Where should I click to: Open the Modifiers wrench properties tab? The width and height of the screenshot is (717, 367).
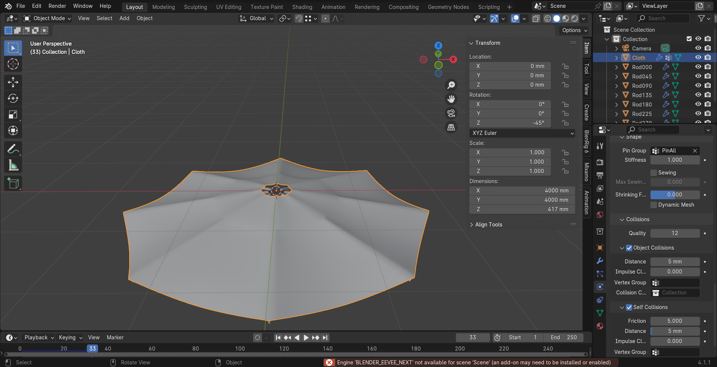600,261
